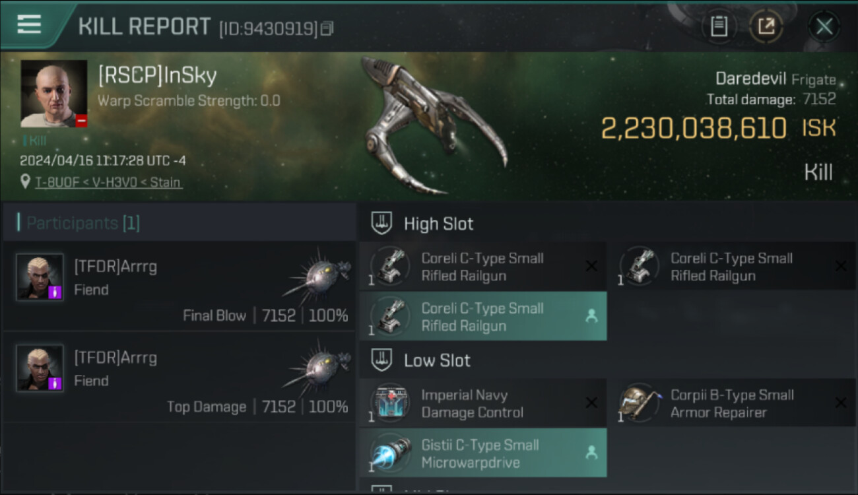Select Imperial Navy Damage Control module
Viewport: 858px width, 495px height.
[482, 403]
